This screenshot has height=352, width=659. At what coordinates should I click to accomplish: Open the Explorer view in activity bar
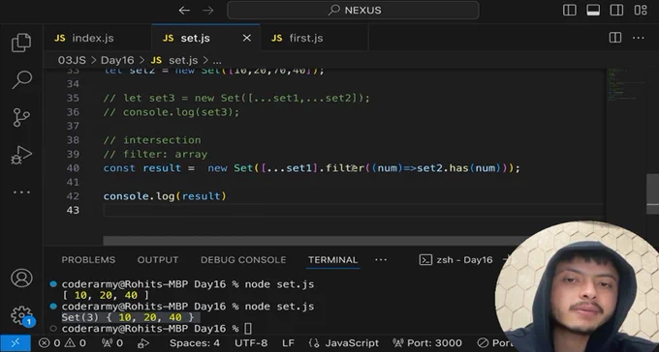(x=21, y=43)
